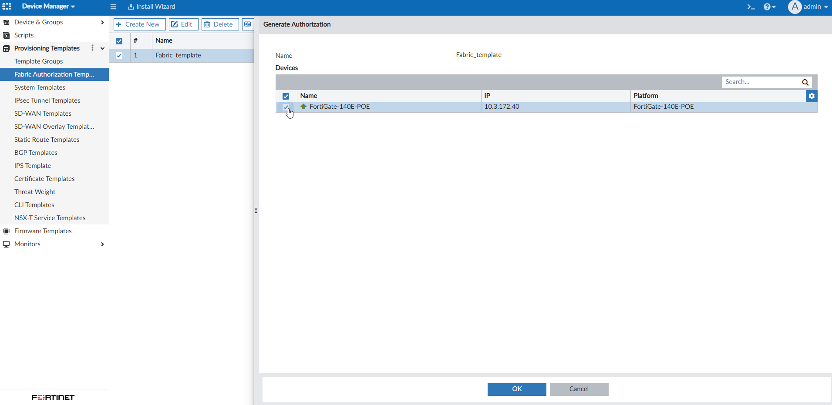Open Threat Weight
The height and width of the screenshot is (405, 832).
point(35,192)
